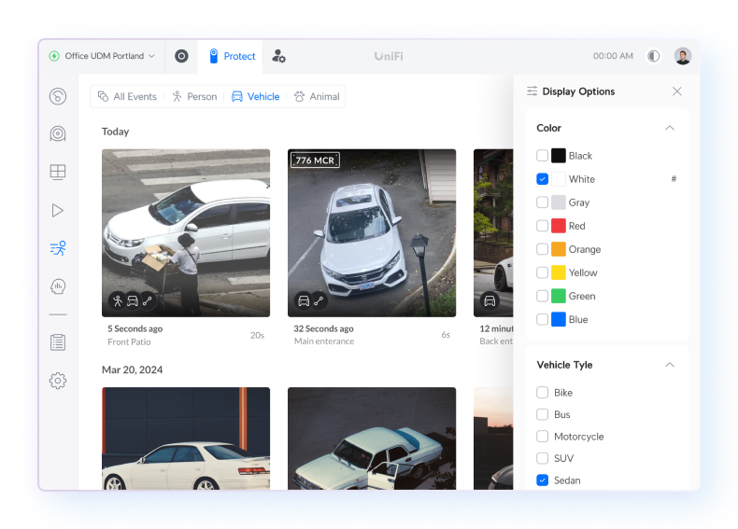738x529 pixels.
Task: Click vehicle icon on Main enterance thumbnail
Action: (304, 301)
